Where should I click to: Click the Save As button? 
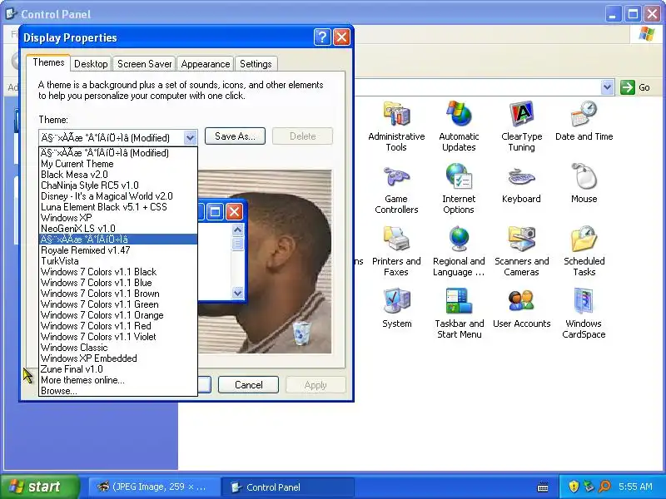[x=235, y=136]
